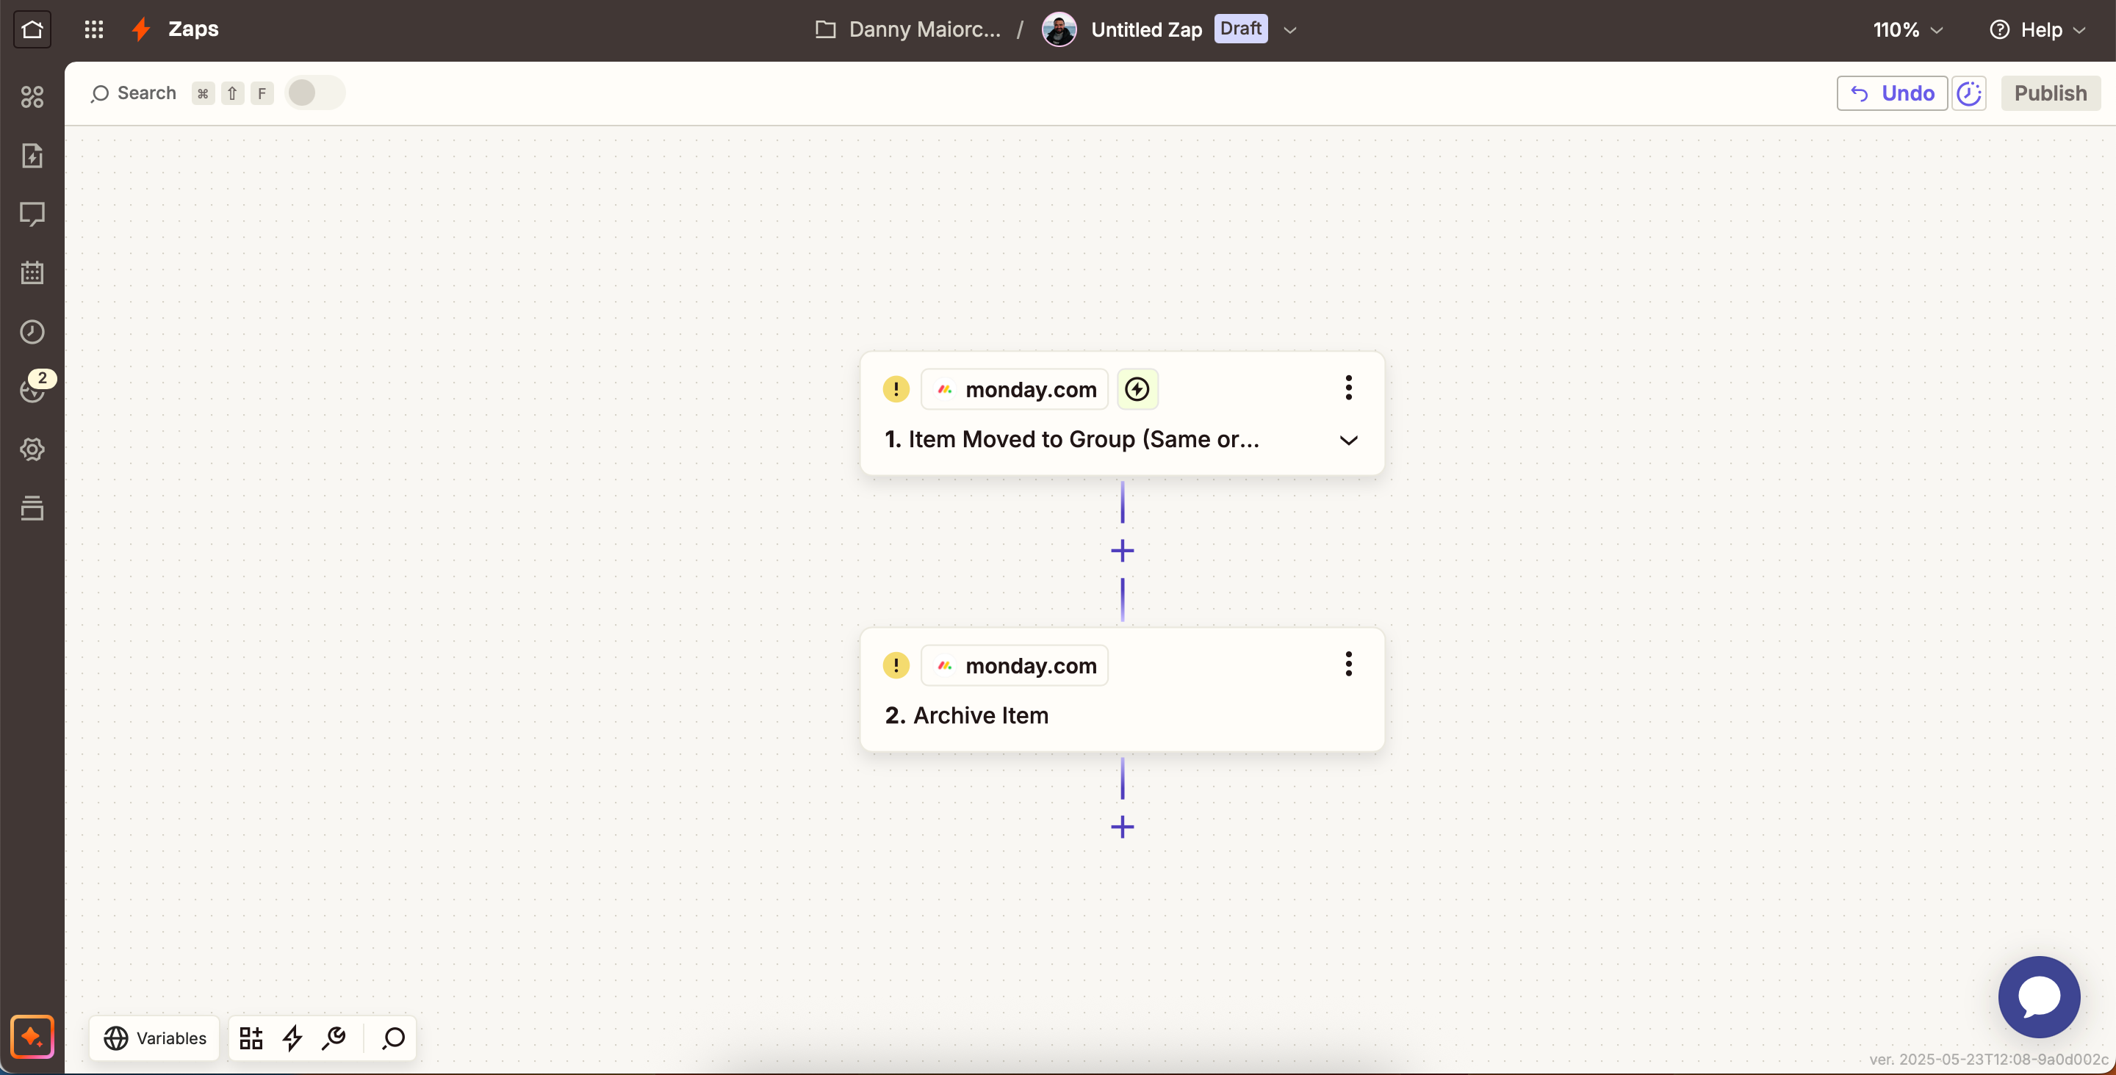Click the lightning bolt in bottom toolbar
The image size is (2116, 1075).
pos(292,1038)
